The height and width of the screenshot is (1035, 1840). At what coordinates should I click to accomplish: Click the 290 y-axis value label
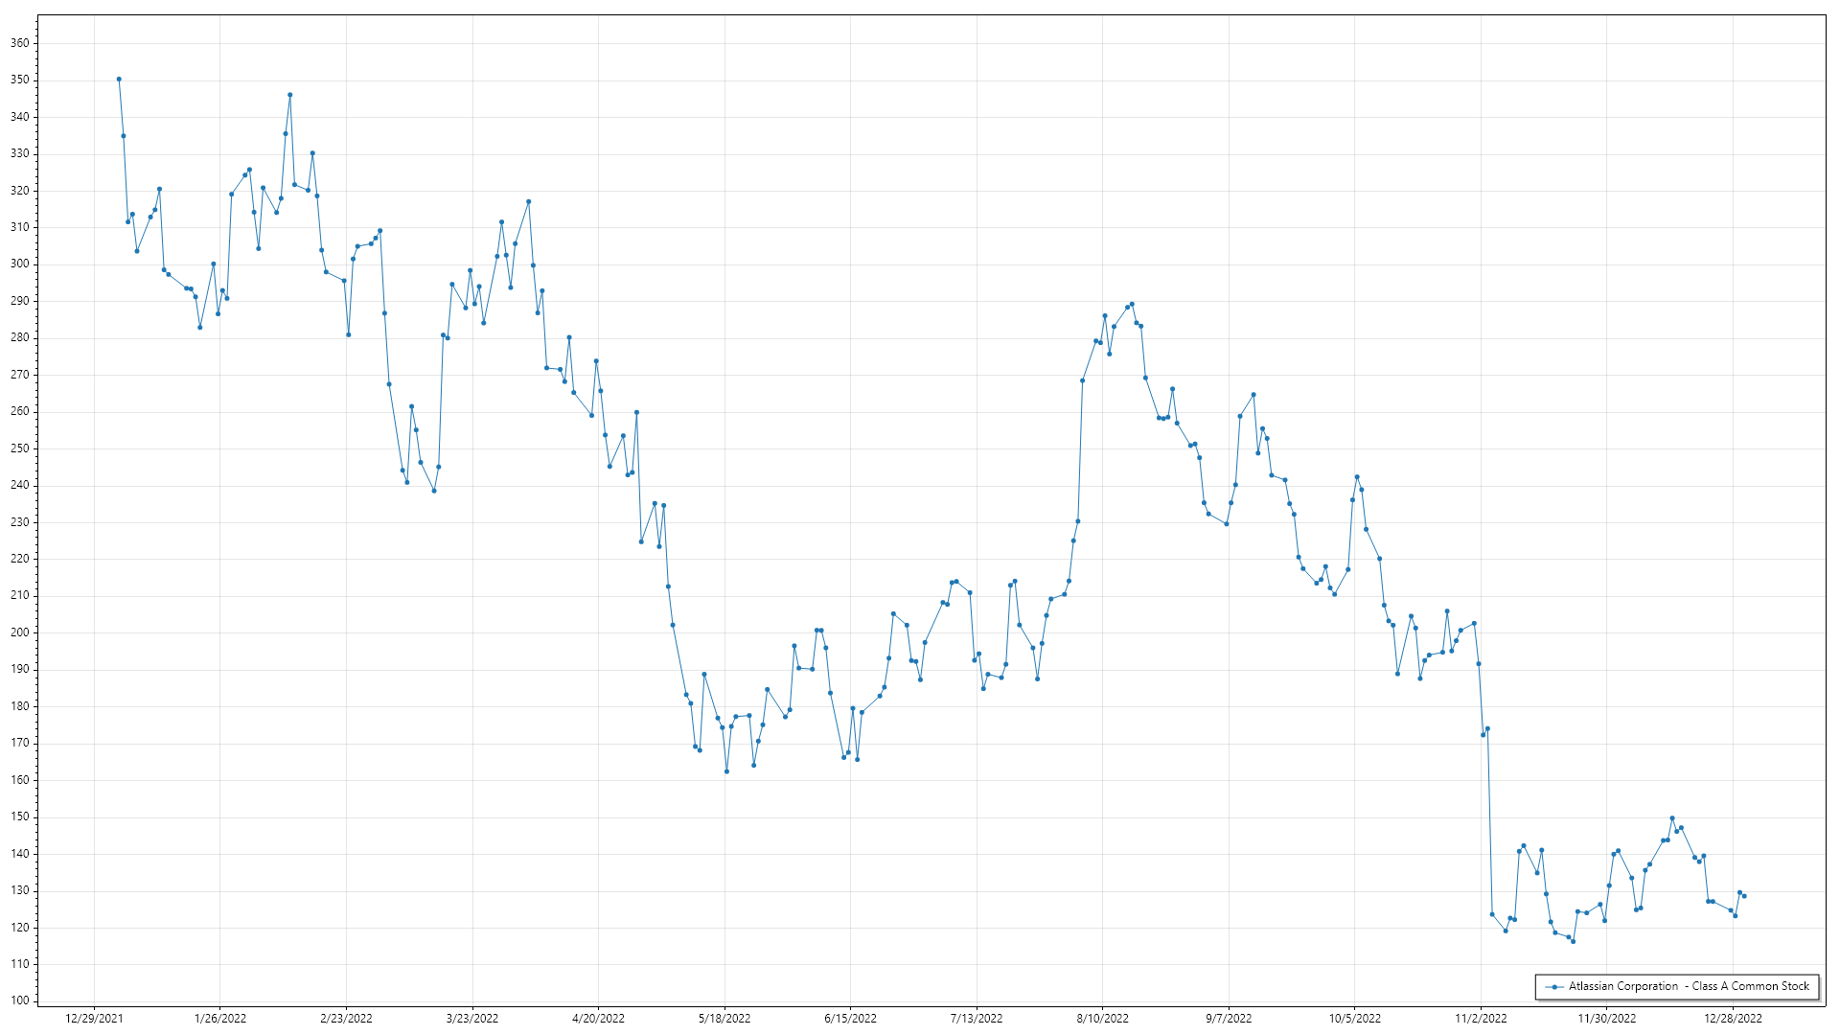coord(20,301)
